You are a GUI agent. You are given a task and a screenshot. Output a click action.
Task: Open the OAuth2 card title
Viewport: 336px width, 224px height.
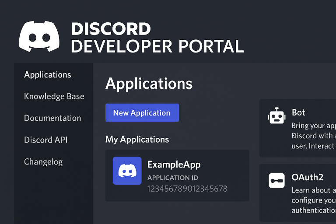click(x=307, y=177)
